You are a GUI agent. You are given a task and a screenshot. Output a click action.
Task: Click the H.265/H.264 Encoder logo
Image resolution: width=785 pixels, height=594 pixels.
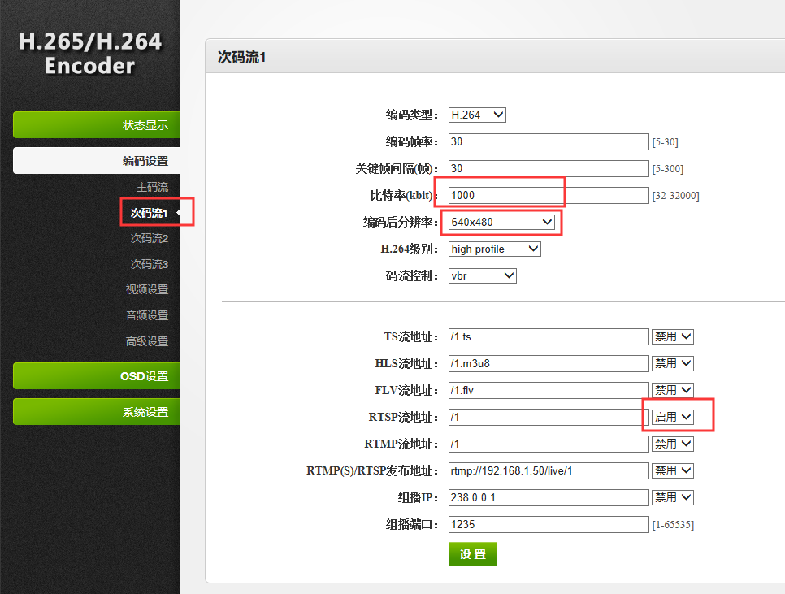(90, 53)
